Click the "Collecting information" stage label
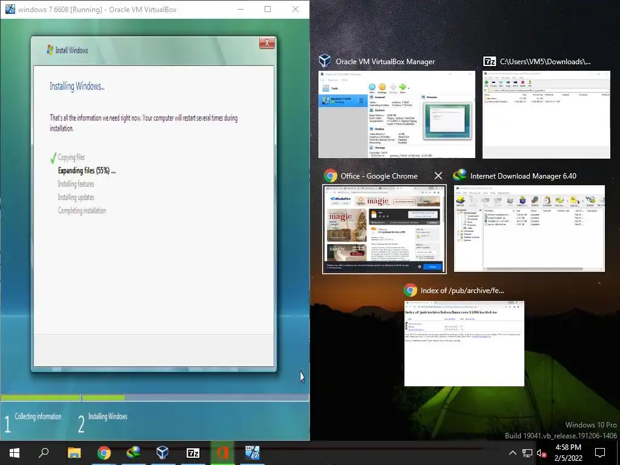620x465 pixels. 38,416
